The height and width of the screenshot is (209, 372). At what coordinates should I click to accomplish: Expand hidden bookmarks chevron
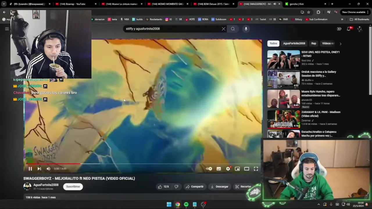[342, 19]
